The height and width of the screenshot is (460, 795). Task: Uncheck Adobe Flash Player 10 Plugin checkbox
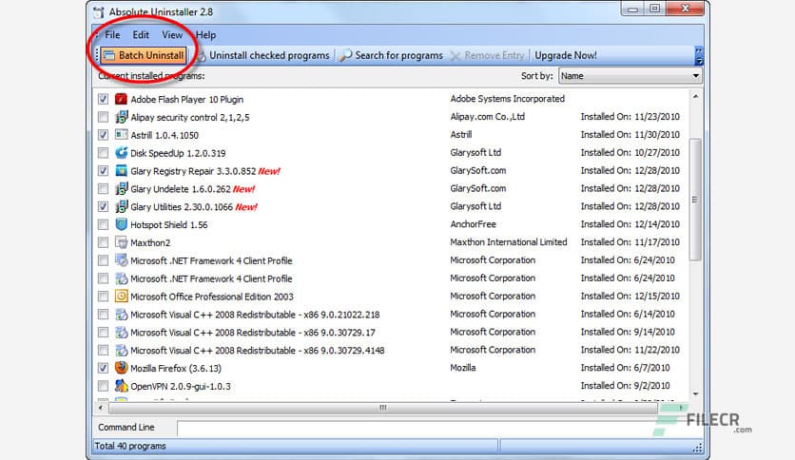pyautogui.click(x=103, y=99)
